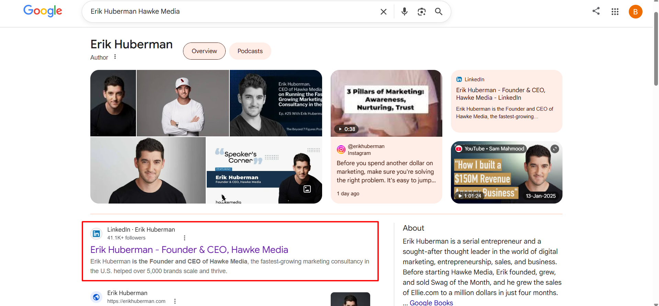Screen dimensions: 659x306
Task: Open the image gallery icon on Speaker's Corner
Action: click(x=307, y=189)
